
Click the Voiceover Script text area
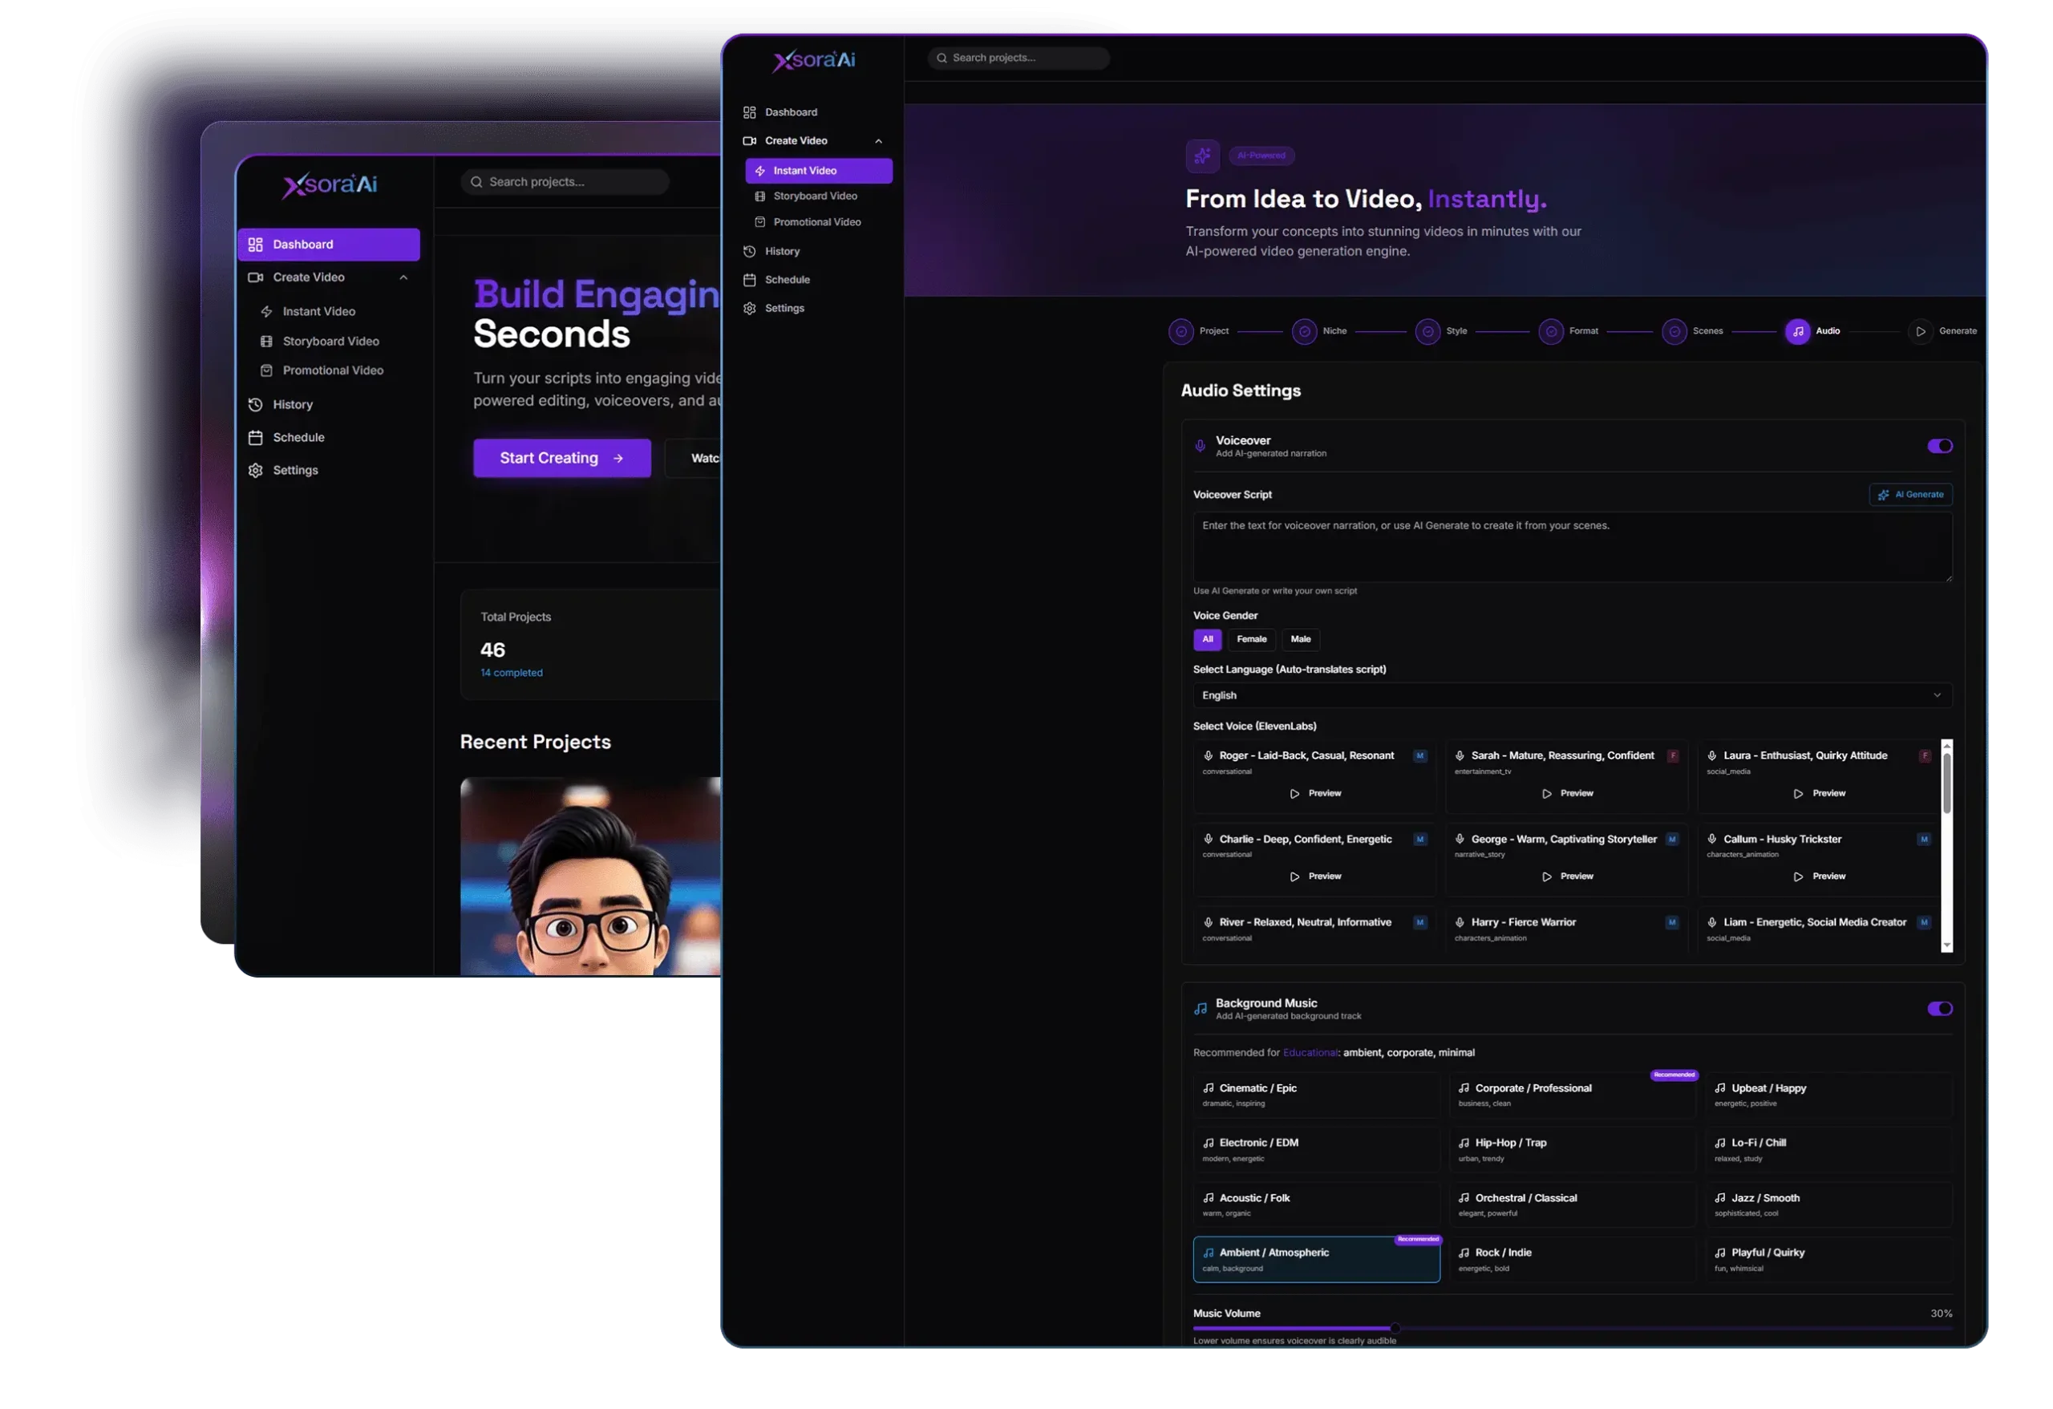(x=1573, y=548)
